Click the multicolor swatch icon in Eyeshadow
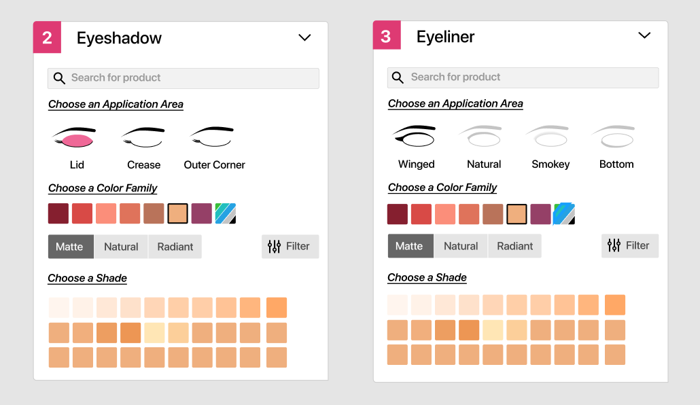 [225, 213]
